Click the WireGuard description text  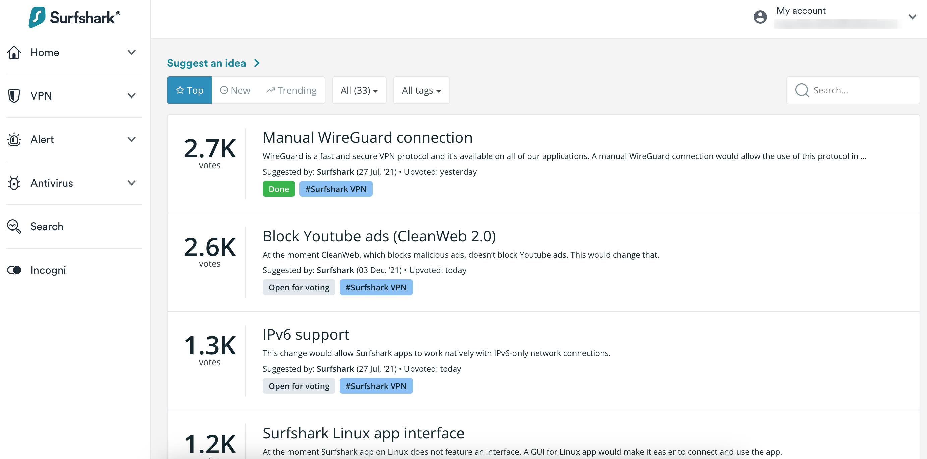pyautogui.click(x=564, y=156)
